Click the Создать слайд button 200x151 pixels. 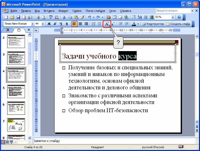(x=178, y=24)
